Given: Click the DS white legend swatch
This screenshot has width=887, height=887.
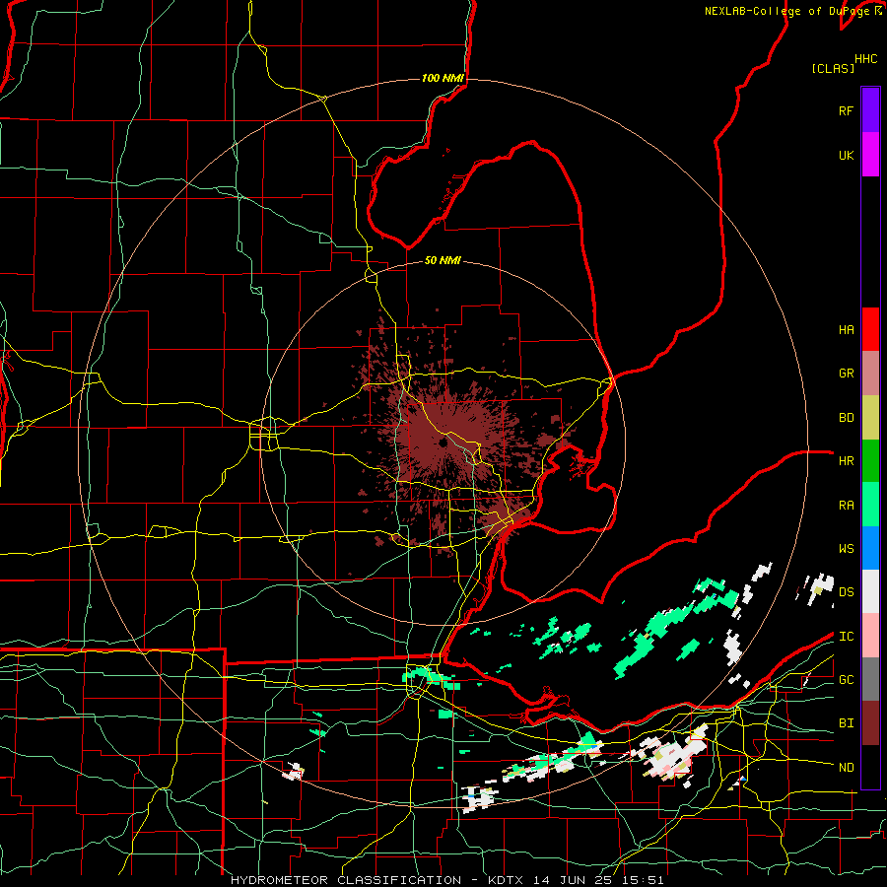Looking at the screenshot, I should click(870, 591).
